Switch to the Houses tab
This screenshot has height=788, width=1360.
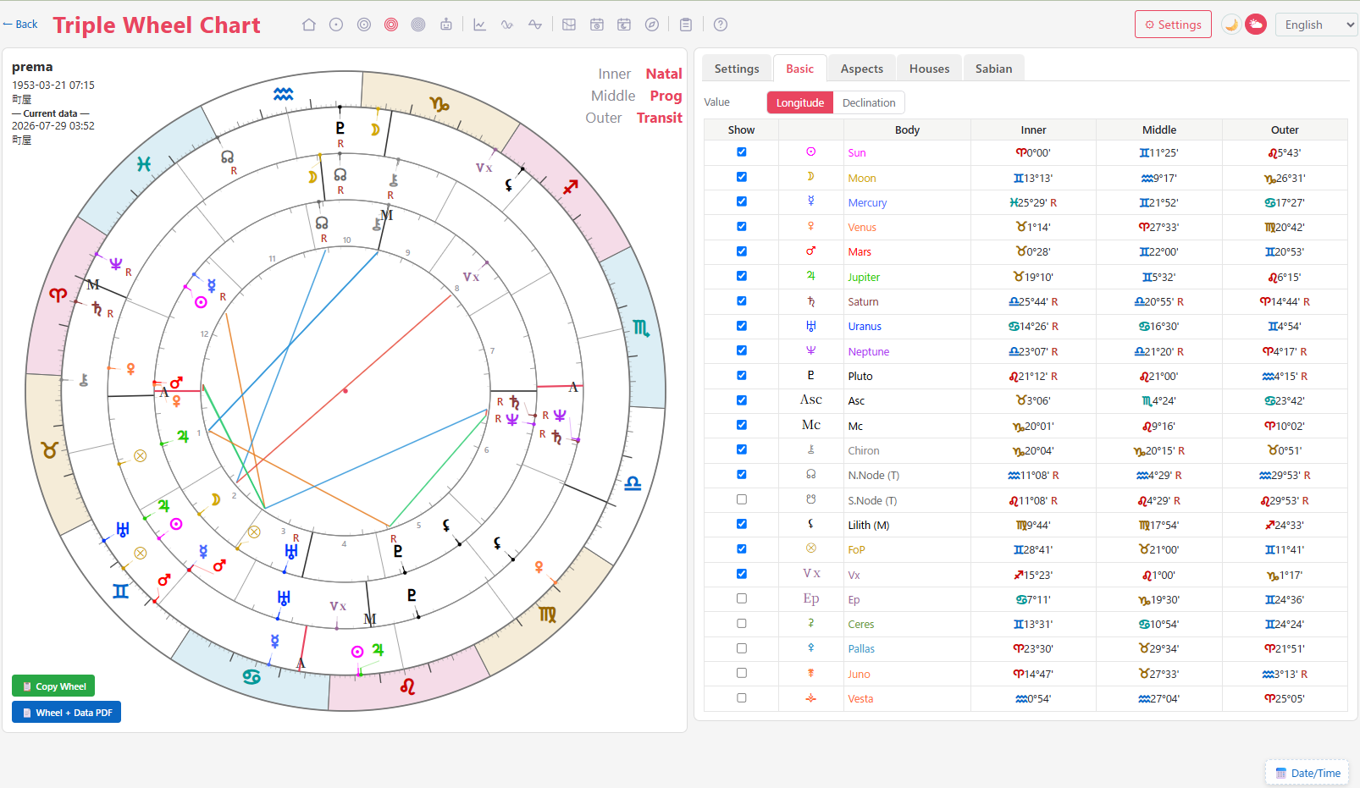point(929,69)
